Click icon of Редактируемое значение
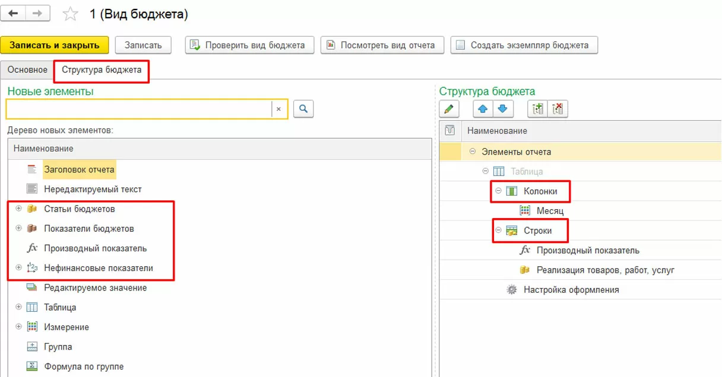Viewport: 722px width, 377px height. click(32, 287)
